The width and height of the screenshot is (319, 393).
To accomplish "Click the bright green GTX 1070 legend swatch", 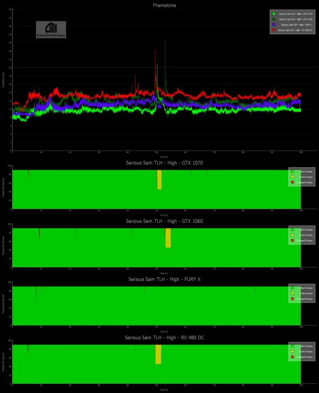I will pos(273,14).
